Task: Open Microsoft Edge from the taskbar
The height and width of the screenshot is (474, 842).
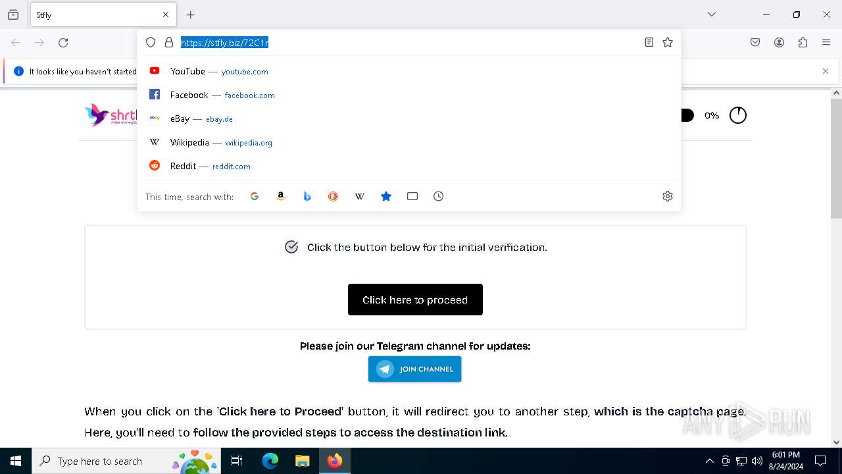Action: 270,461
